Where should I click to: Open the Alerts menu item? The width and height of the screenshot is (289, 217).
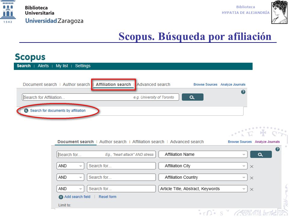43,66
